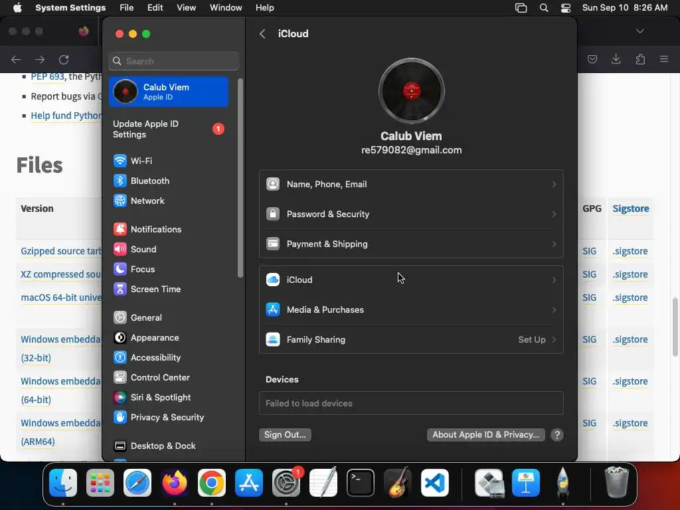The width and height of the screenshot is (680, 510).
Task: Expand Name, Phone, Email row
Action: pyautogui.click(x=411, y=185)
